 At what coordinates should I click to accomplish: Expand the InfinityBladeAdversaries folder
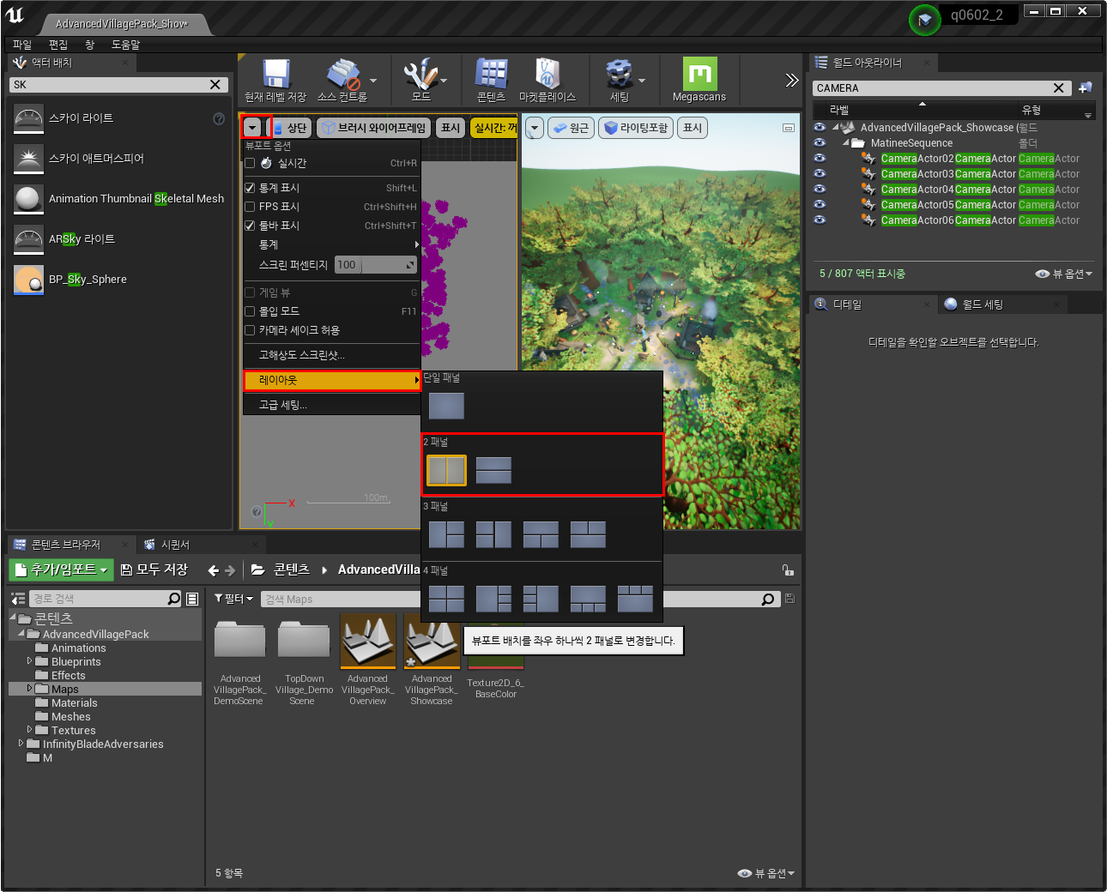[x=21, y=744]
